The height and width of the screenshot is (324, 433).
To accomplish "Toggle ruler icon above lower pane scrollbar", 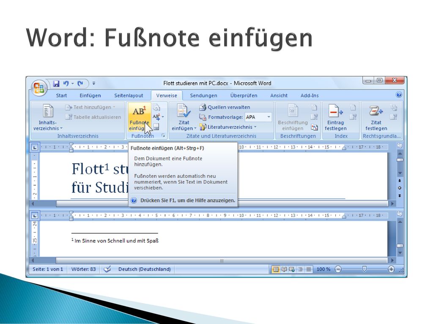I will point(400,214).
